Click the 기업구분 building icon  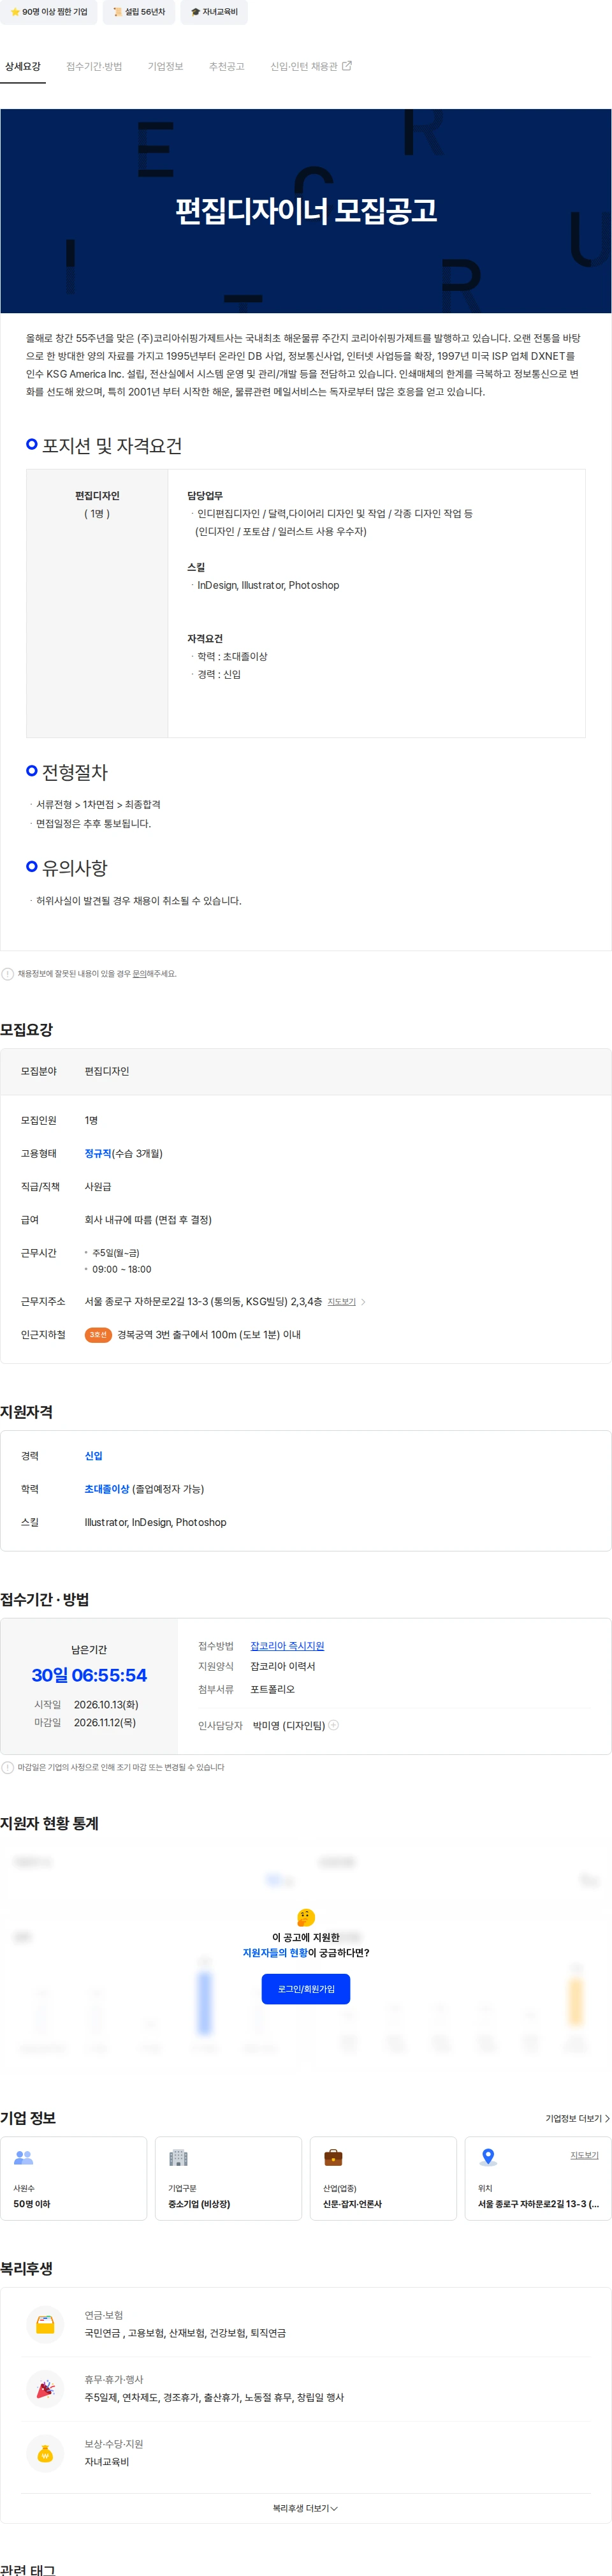pos(178,2158)
